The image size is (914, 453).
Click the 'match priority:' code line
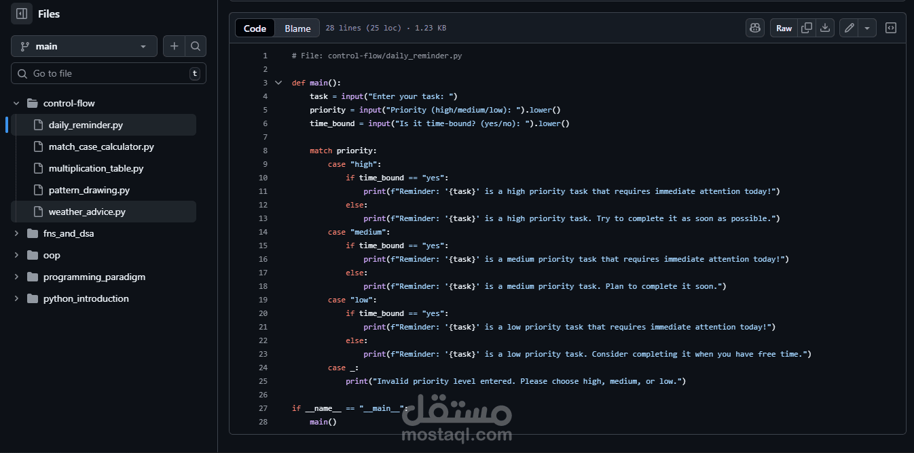[343, 151]
